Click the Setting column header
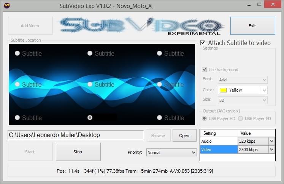The width and height of the screenshot is (284, 184). [219, 133]
